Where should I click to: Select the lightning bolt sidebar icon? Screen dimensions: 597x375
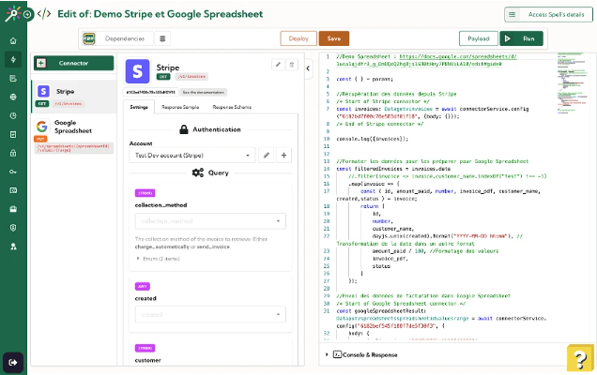pos(13,59)
